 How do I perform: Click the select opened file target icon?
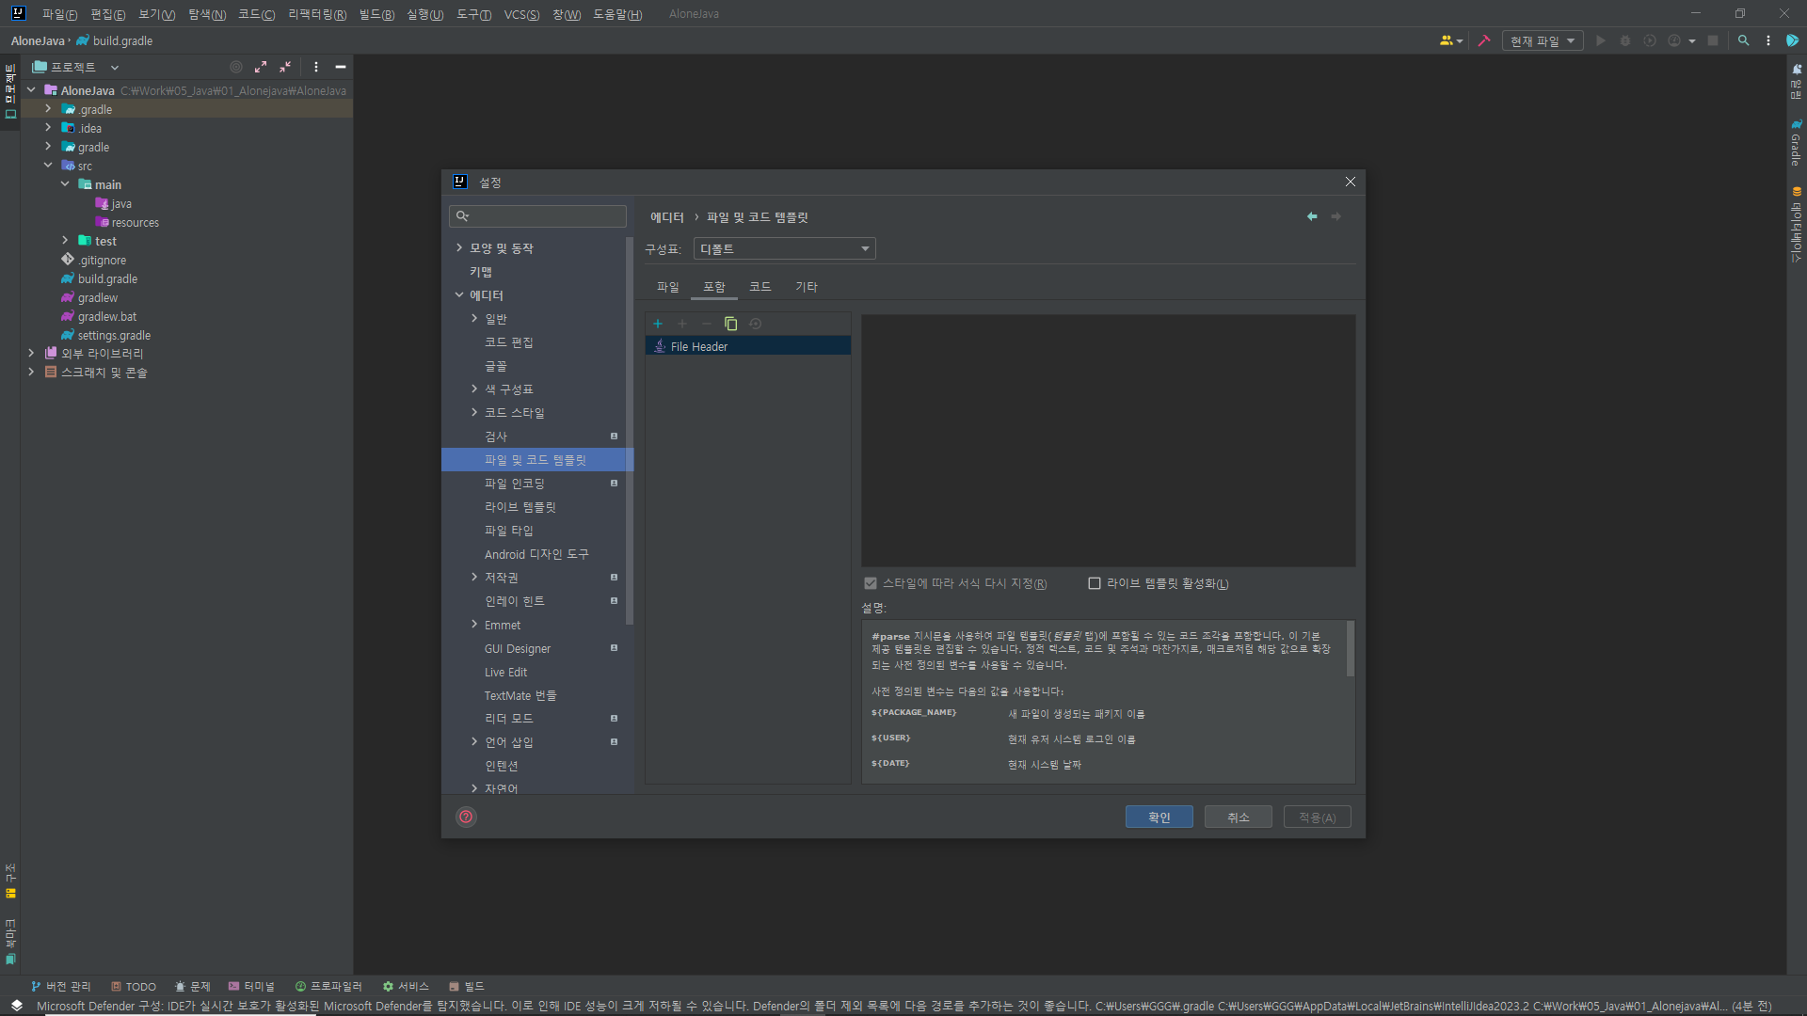point(236,67)
